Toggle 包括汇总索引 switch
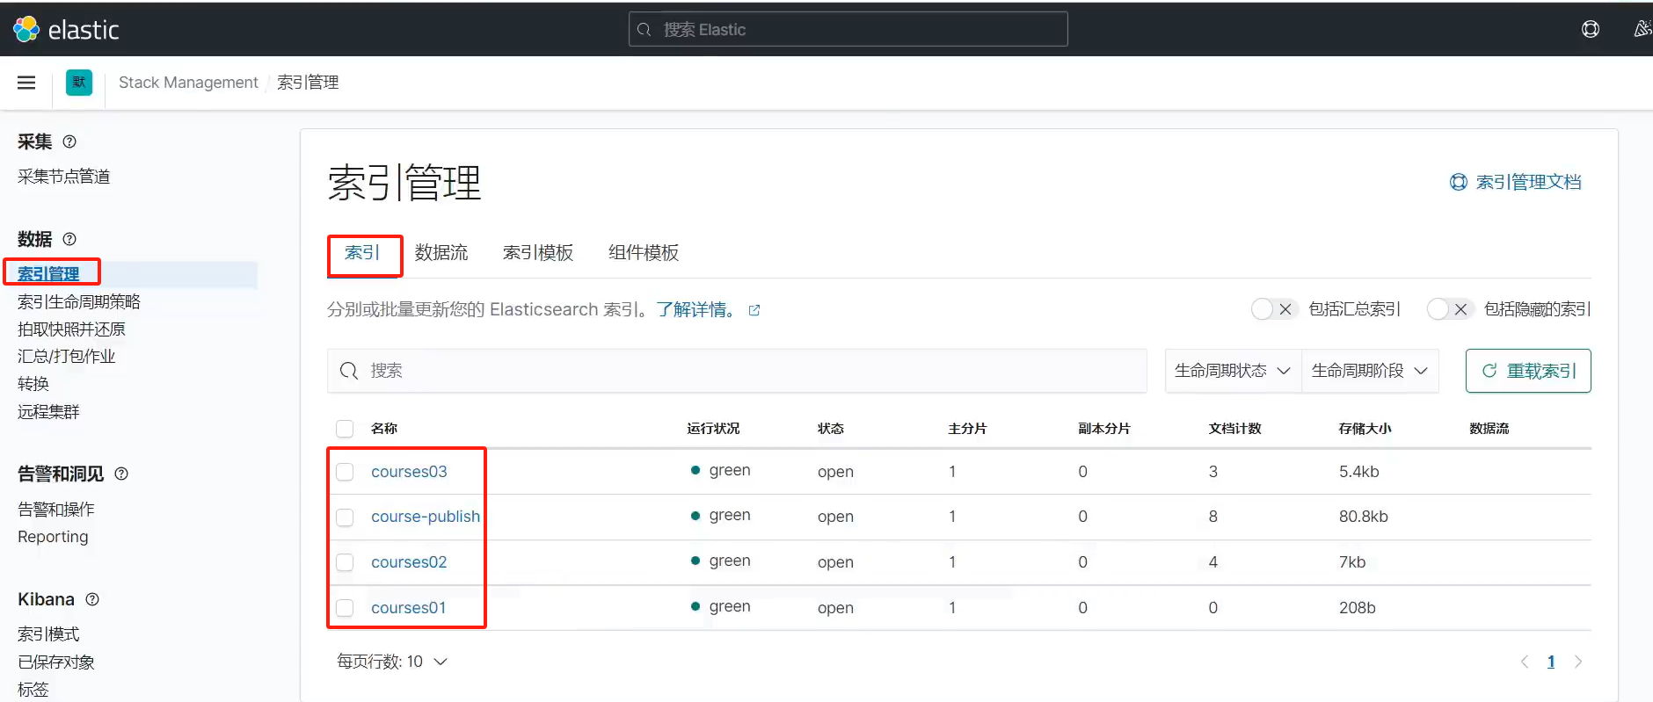Image resolution: width=1653 pixels, height=702 pixels. [x=1274, y=309]
